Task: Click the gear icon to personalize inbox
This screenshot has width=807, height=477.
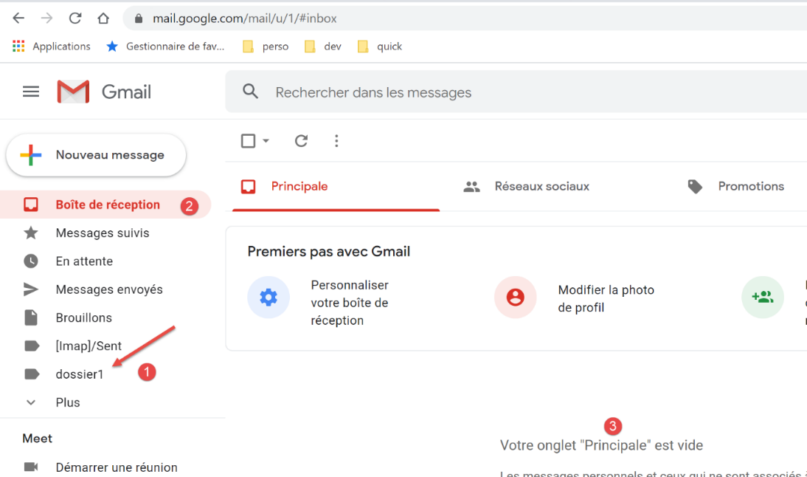Action: coord(269,298)
